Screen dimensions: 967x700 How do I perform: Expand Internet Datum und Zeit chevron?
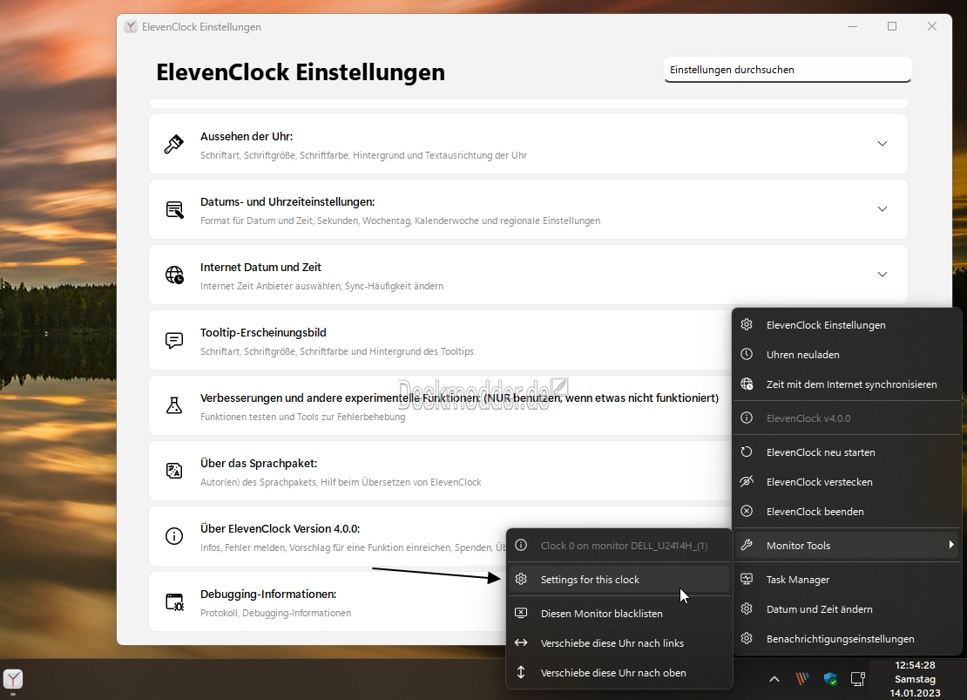pyautogui.click(x=882, y=275)
